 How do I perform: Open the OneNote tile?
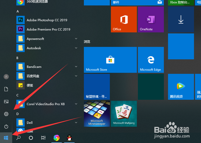(x=151, y=19)
